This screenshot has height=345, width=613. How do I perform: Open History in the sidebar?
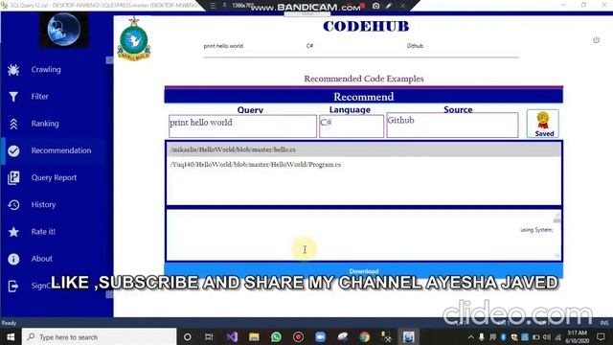(x=43, y=204)
